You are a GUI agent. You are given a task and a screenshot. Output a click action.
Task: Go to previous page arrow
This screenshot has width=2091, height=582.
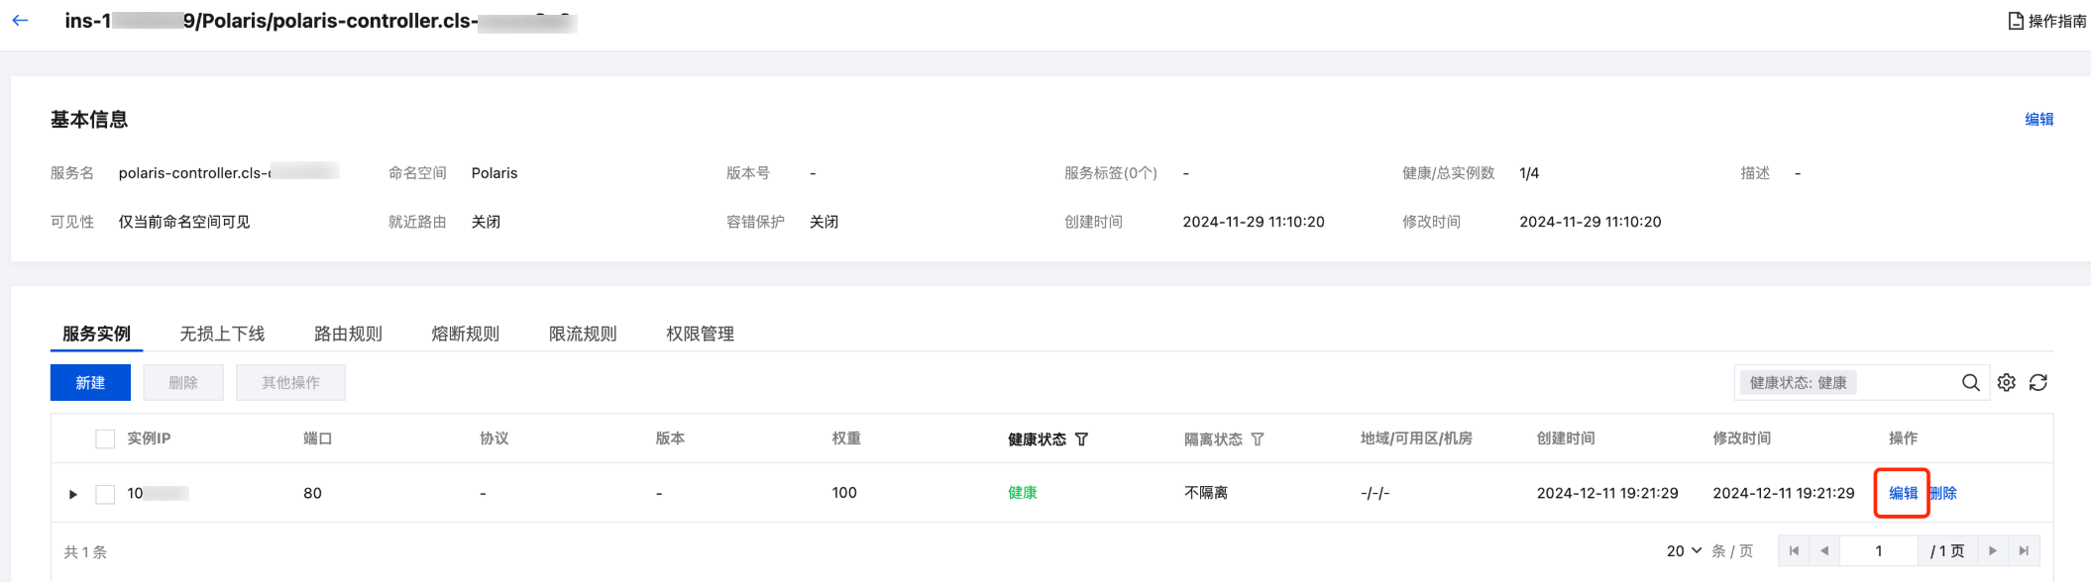[1824, 551]
